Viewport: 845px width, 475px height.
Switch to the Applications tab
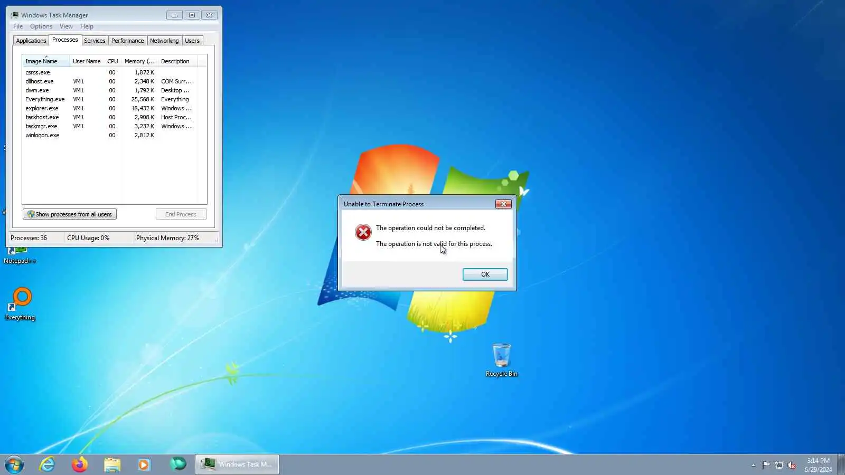(31, 41)
